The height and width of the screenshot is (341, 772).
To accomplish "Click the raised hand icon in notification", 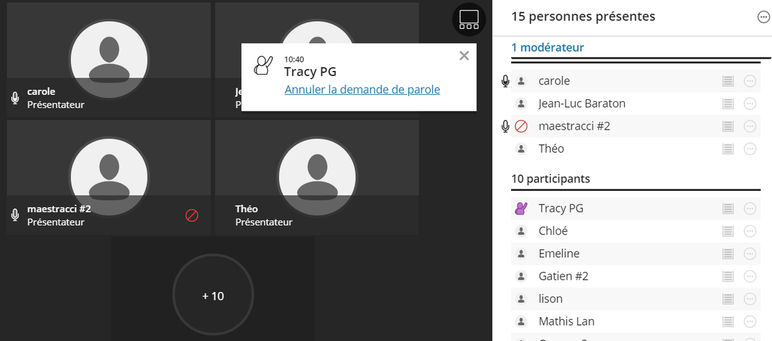I will tap(263, 65).
